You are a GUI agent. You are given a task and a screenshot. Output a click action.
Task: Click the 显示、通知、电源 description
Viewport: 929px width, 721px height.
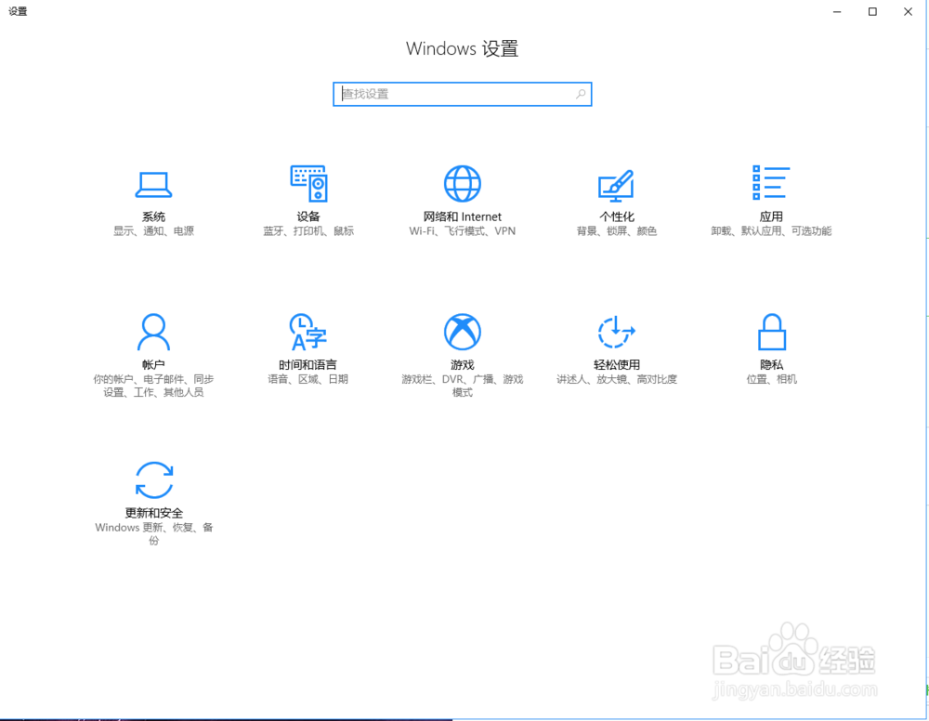pos(154,231)
